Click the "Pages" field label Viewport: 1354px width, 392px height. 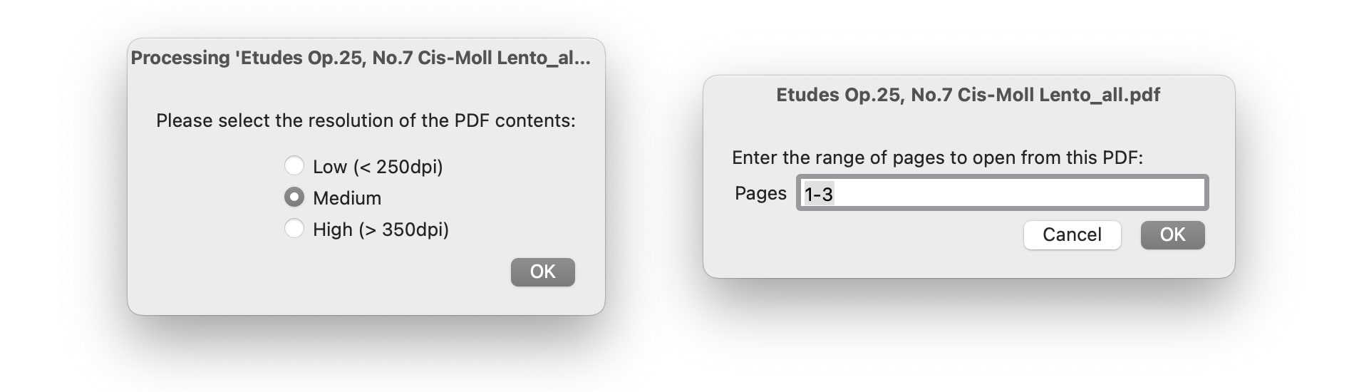coord(760,193)
